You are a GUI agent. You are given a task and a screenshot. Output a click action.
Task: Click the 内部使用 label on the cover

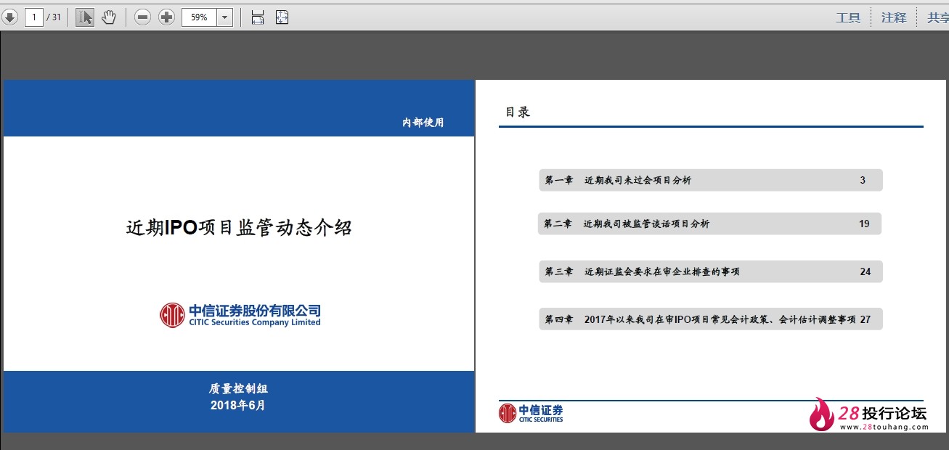pyautogui.click(x=423, y=123)
